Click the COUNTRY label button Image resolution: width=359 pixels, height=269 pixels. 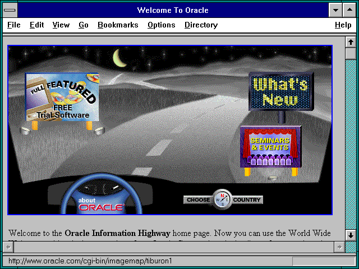(x=247, y=200)
